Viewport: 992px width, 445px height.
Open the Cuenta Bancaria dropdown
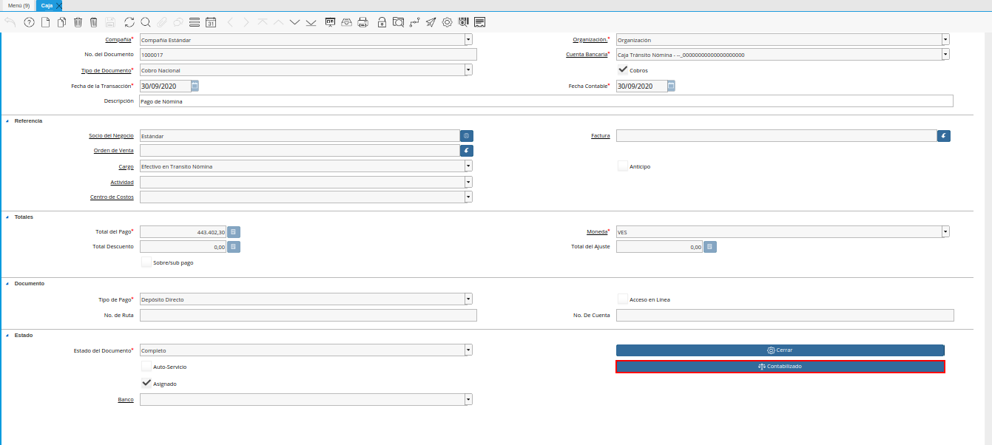945,55
